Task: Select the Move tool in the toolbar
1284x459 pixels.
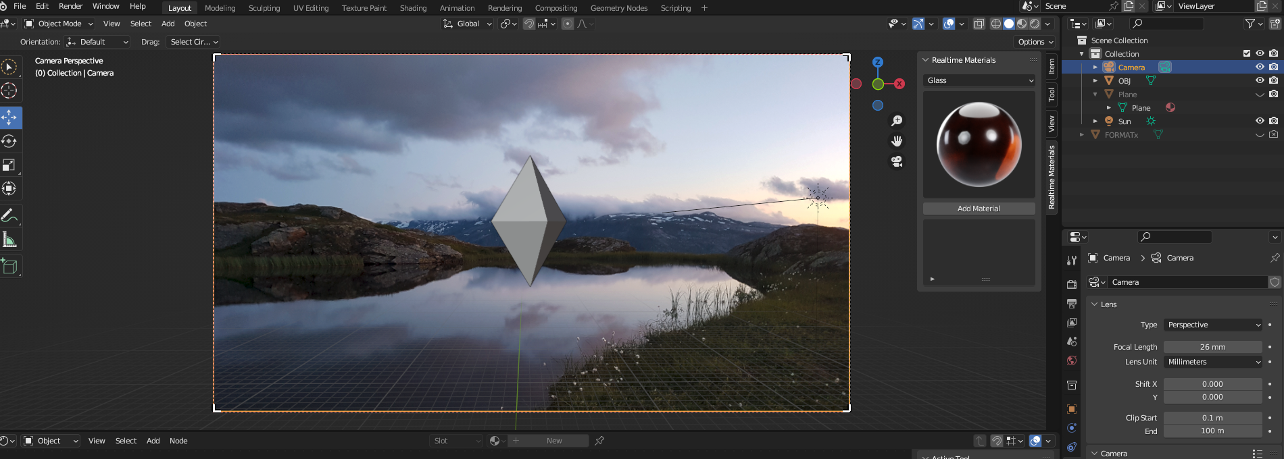Action: point(10,117)
